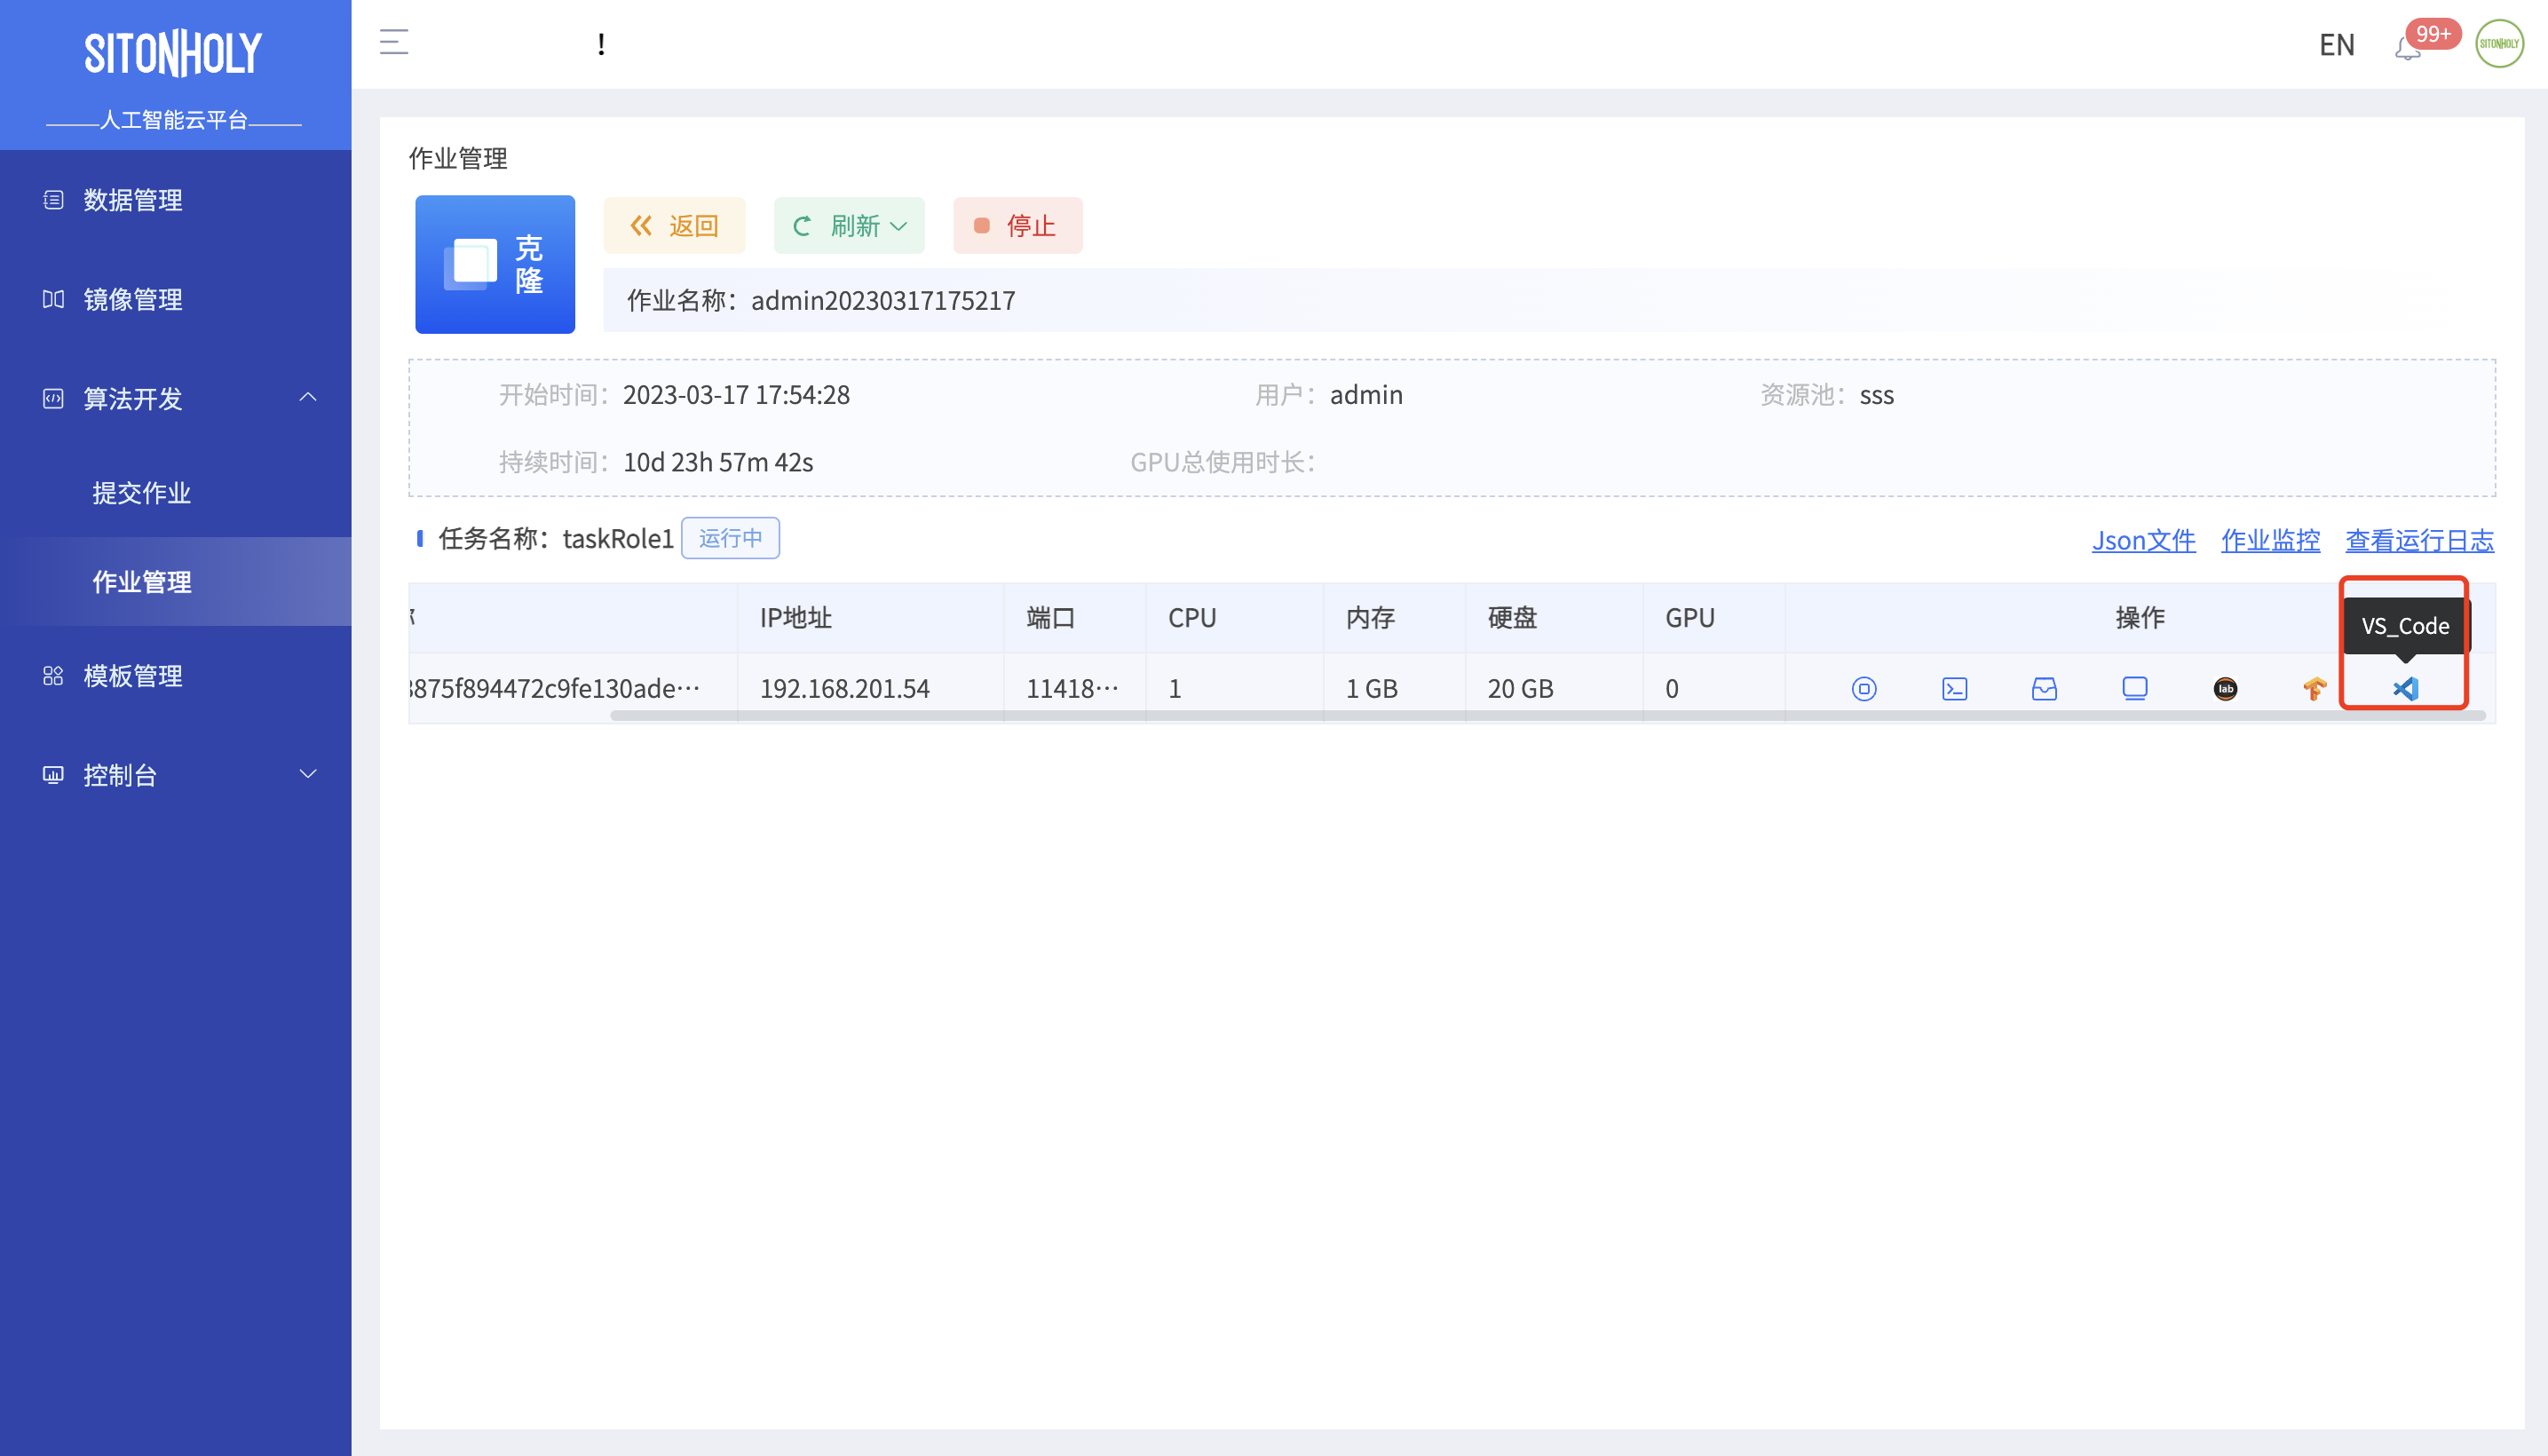
Task: Open JupyterLab via the lab icon
Action: [2225, 688]
